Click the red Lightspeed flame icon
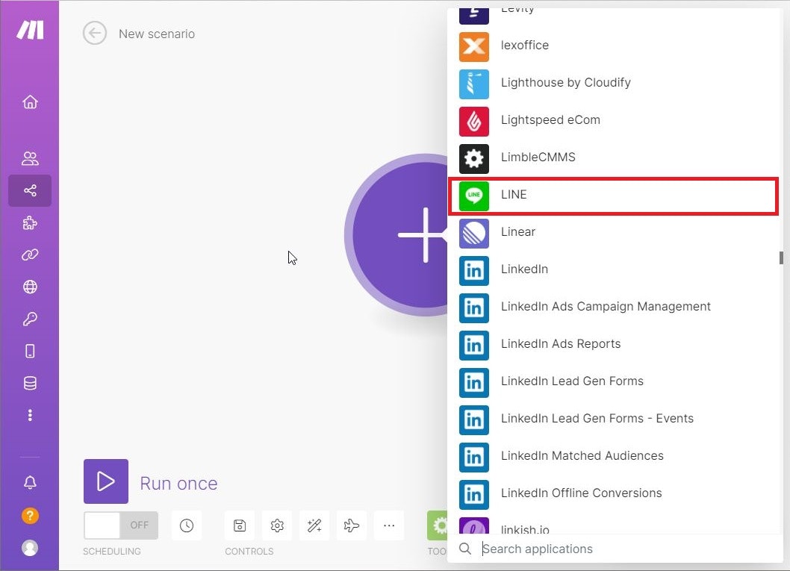The width and height of the screenshot is (790, 571). click(474, 122)
